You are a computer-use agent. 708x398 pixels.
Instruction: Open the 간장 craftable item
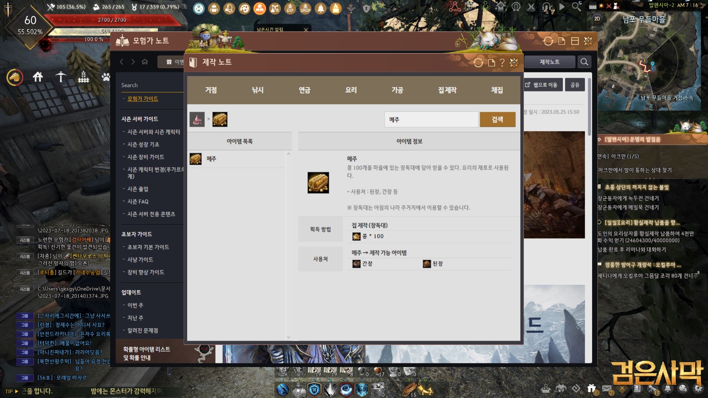click(362, 264)
